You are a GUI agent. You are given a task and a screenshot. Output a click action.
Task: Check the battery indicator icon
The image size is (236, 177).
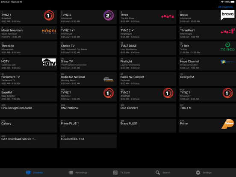pos(233,2)
